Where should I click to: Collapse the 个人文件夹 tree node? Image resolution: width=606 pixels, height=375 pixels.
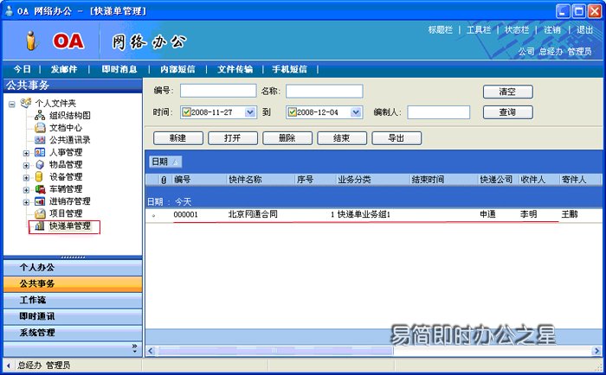(12, 104)
